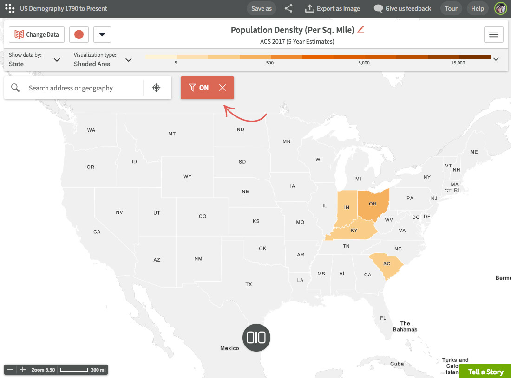
Task: Open the Tour menu item
Action: [451, 8]
